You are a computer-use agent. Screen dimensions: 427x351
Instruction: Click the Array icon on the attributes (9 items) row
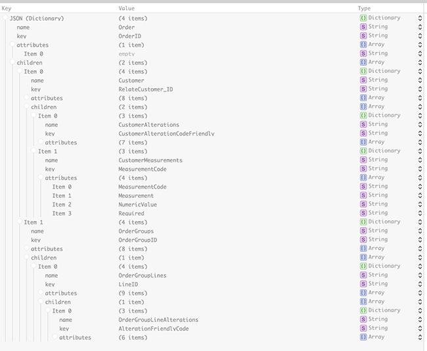click(363, 293)
